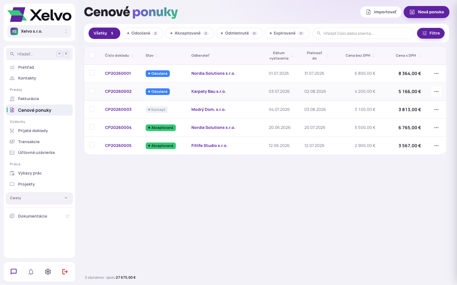Select the CP20260003 row checkbox

point(92,109)
